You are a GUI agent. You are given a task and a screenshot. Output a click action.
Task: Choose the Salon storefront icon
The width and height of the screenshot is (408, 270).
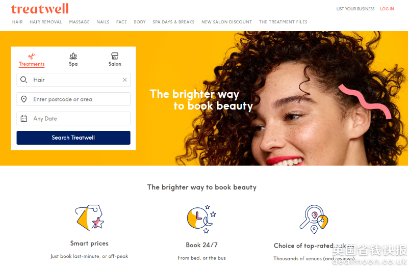coord(115,56)
